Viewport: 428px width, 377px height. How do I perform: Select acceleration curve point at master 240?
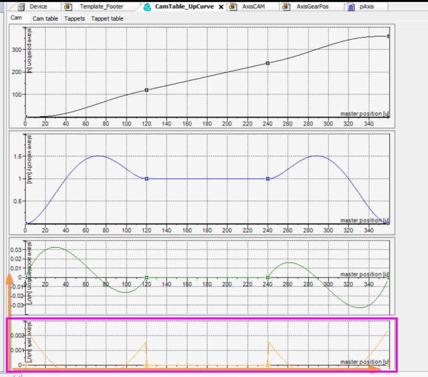pos(268,278)
